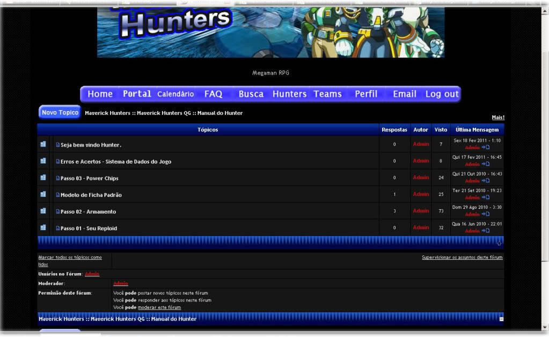Click the Maverick Hunters banner image
The width and height of the screenshot is (549, 337).
click(270, 32)
